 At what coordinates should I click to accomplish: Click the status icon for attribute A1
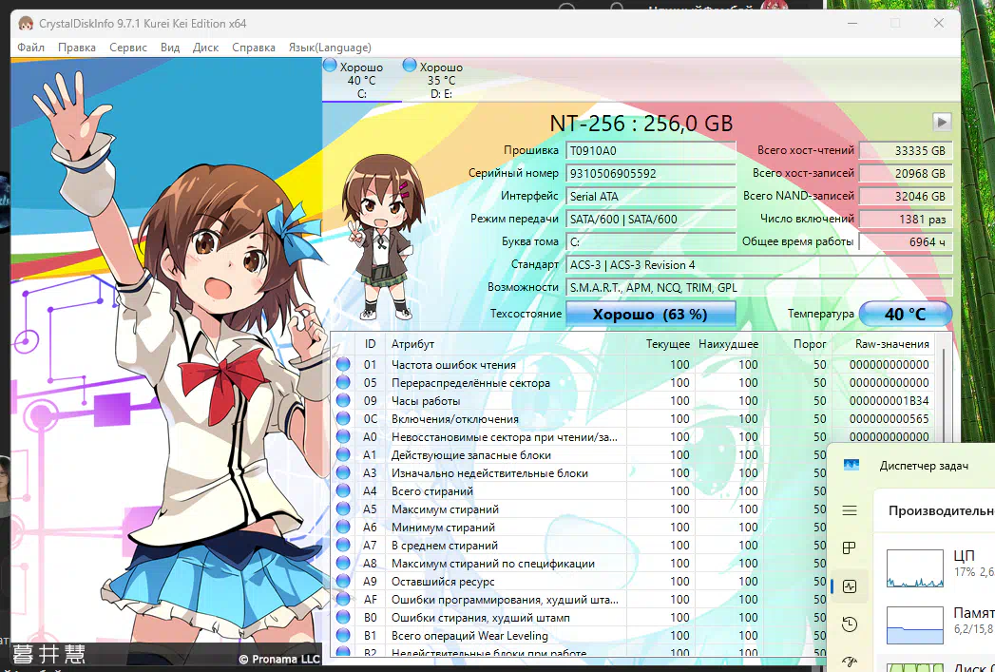tap(343, 454)
